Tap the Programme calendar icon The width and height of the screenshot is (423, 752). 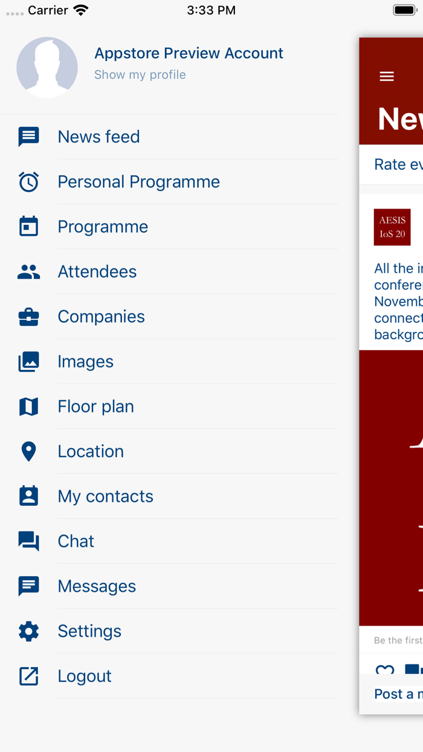pos(28,227)
